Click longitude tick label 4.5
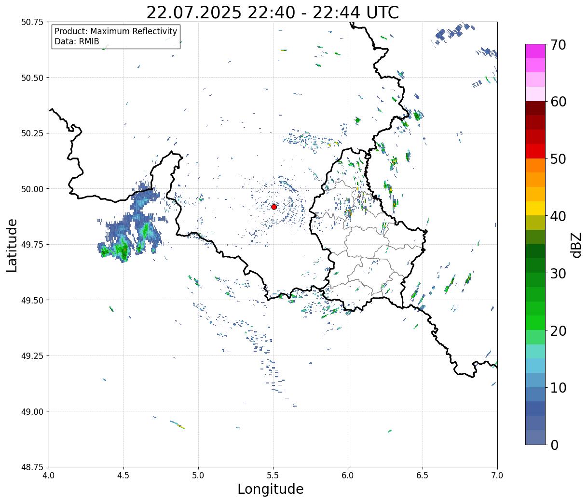The height and width of the screenshot is (501, 588). (123, 475)
